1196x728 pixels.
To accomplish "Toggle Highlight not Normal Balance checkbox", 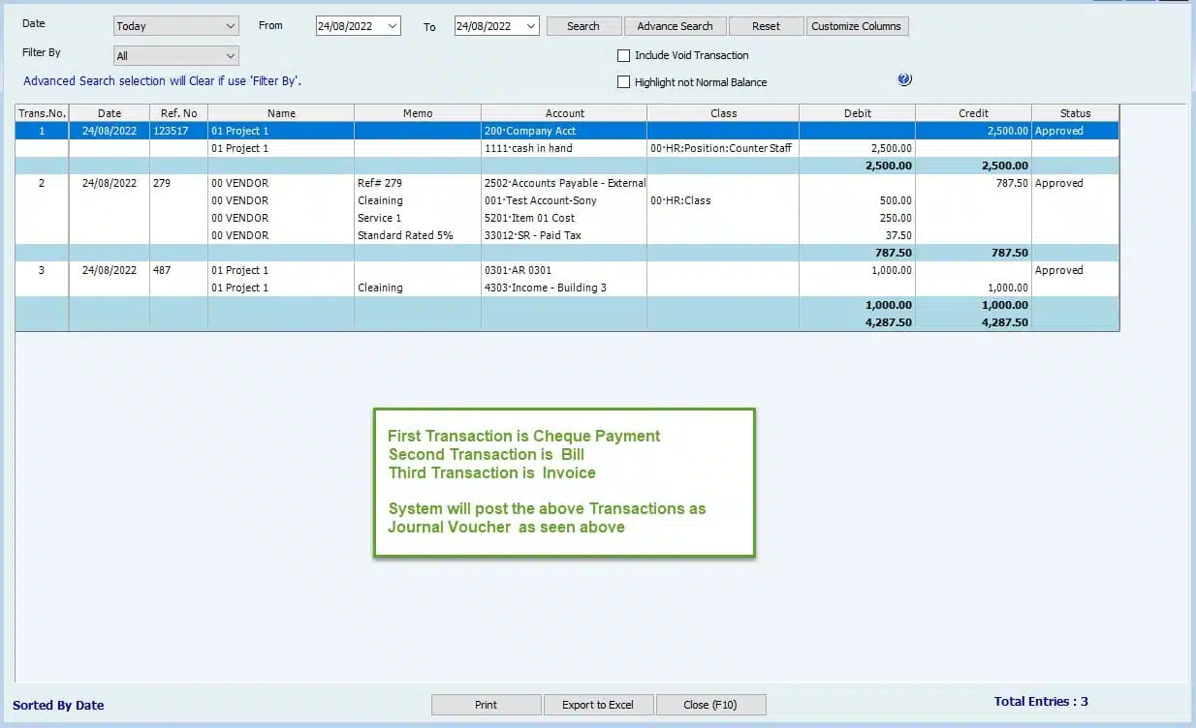I will pos(623,82).
